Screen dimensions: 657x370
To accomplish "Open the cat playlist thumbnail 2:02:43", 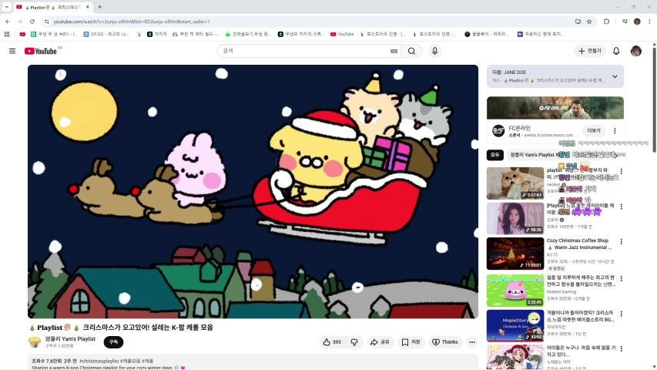I will coord(515,183).
